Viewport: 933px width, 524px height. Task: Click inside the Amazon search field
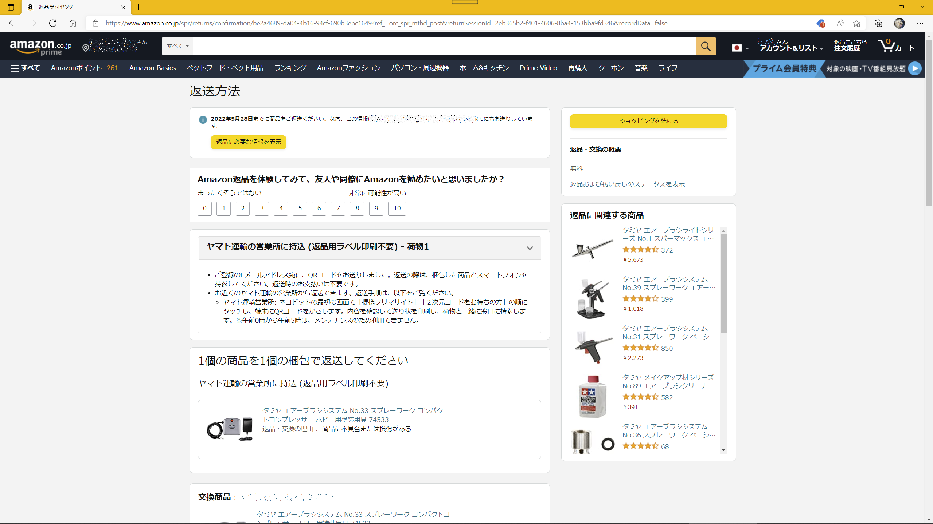tap(444, 46)
